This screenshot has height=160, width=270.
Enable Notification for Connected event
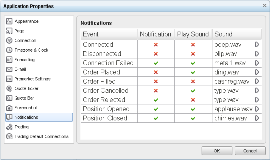tap(156, 44)
